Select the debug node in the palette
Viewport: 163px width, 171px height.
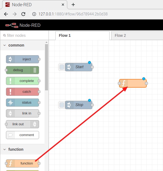pos(22,70)
